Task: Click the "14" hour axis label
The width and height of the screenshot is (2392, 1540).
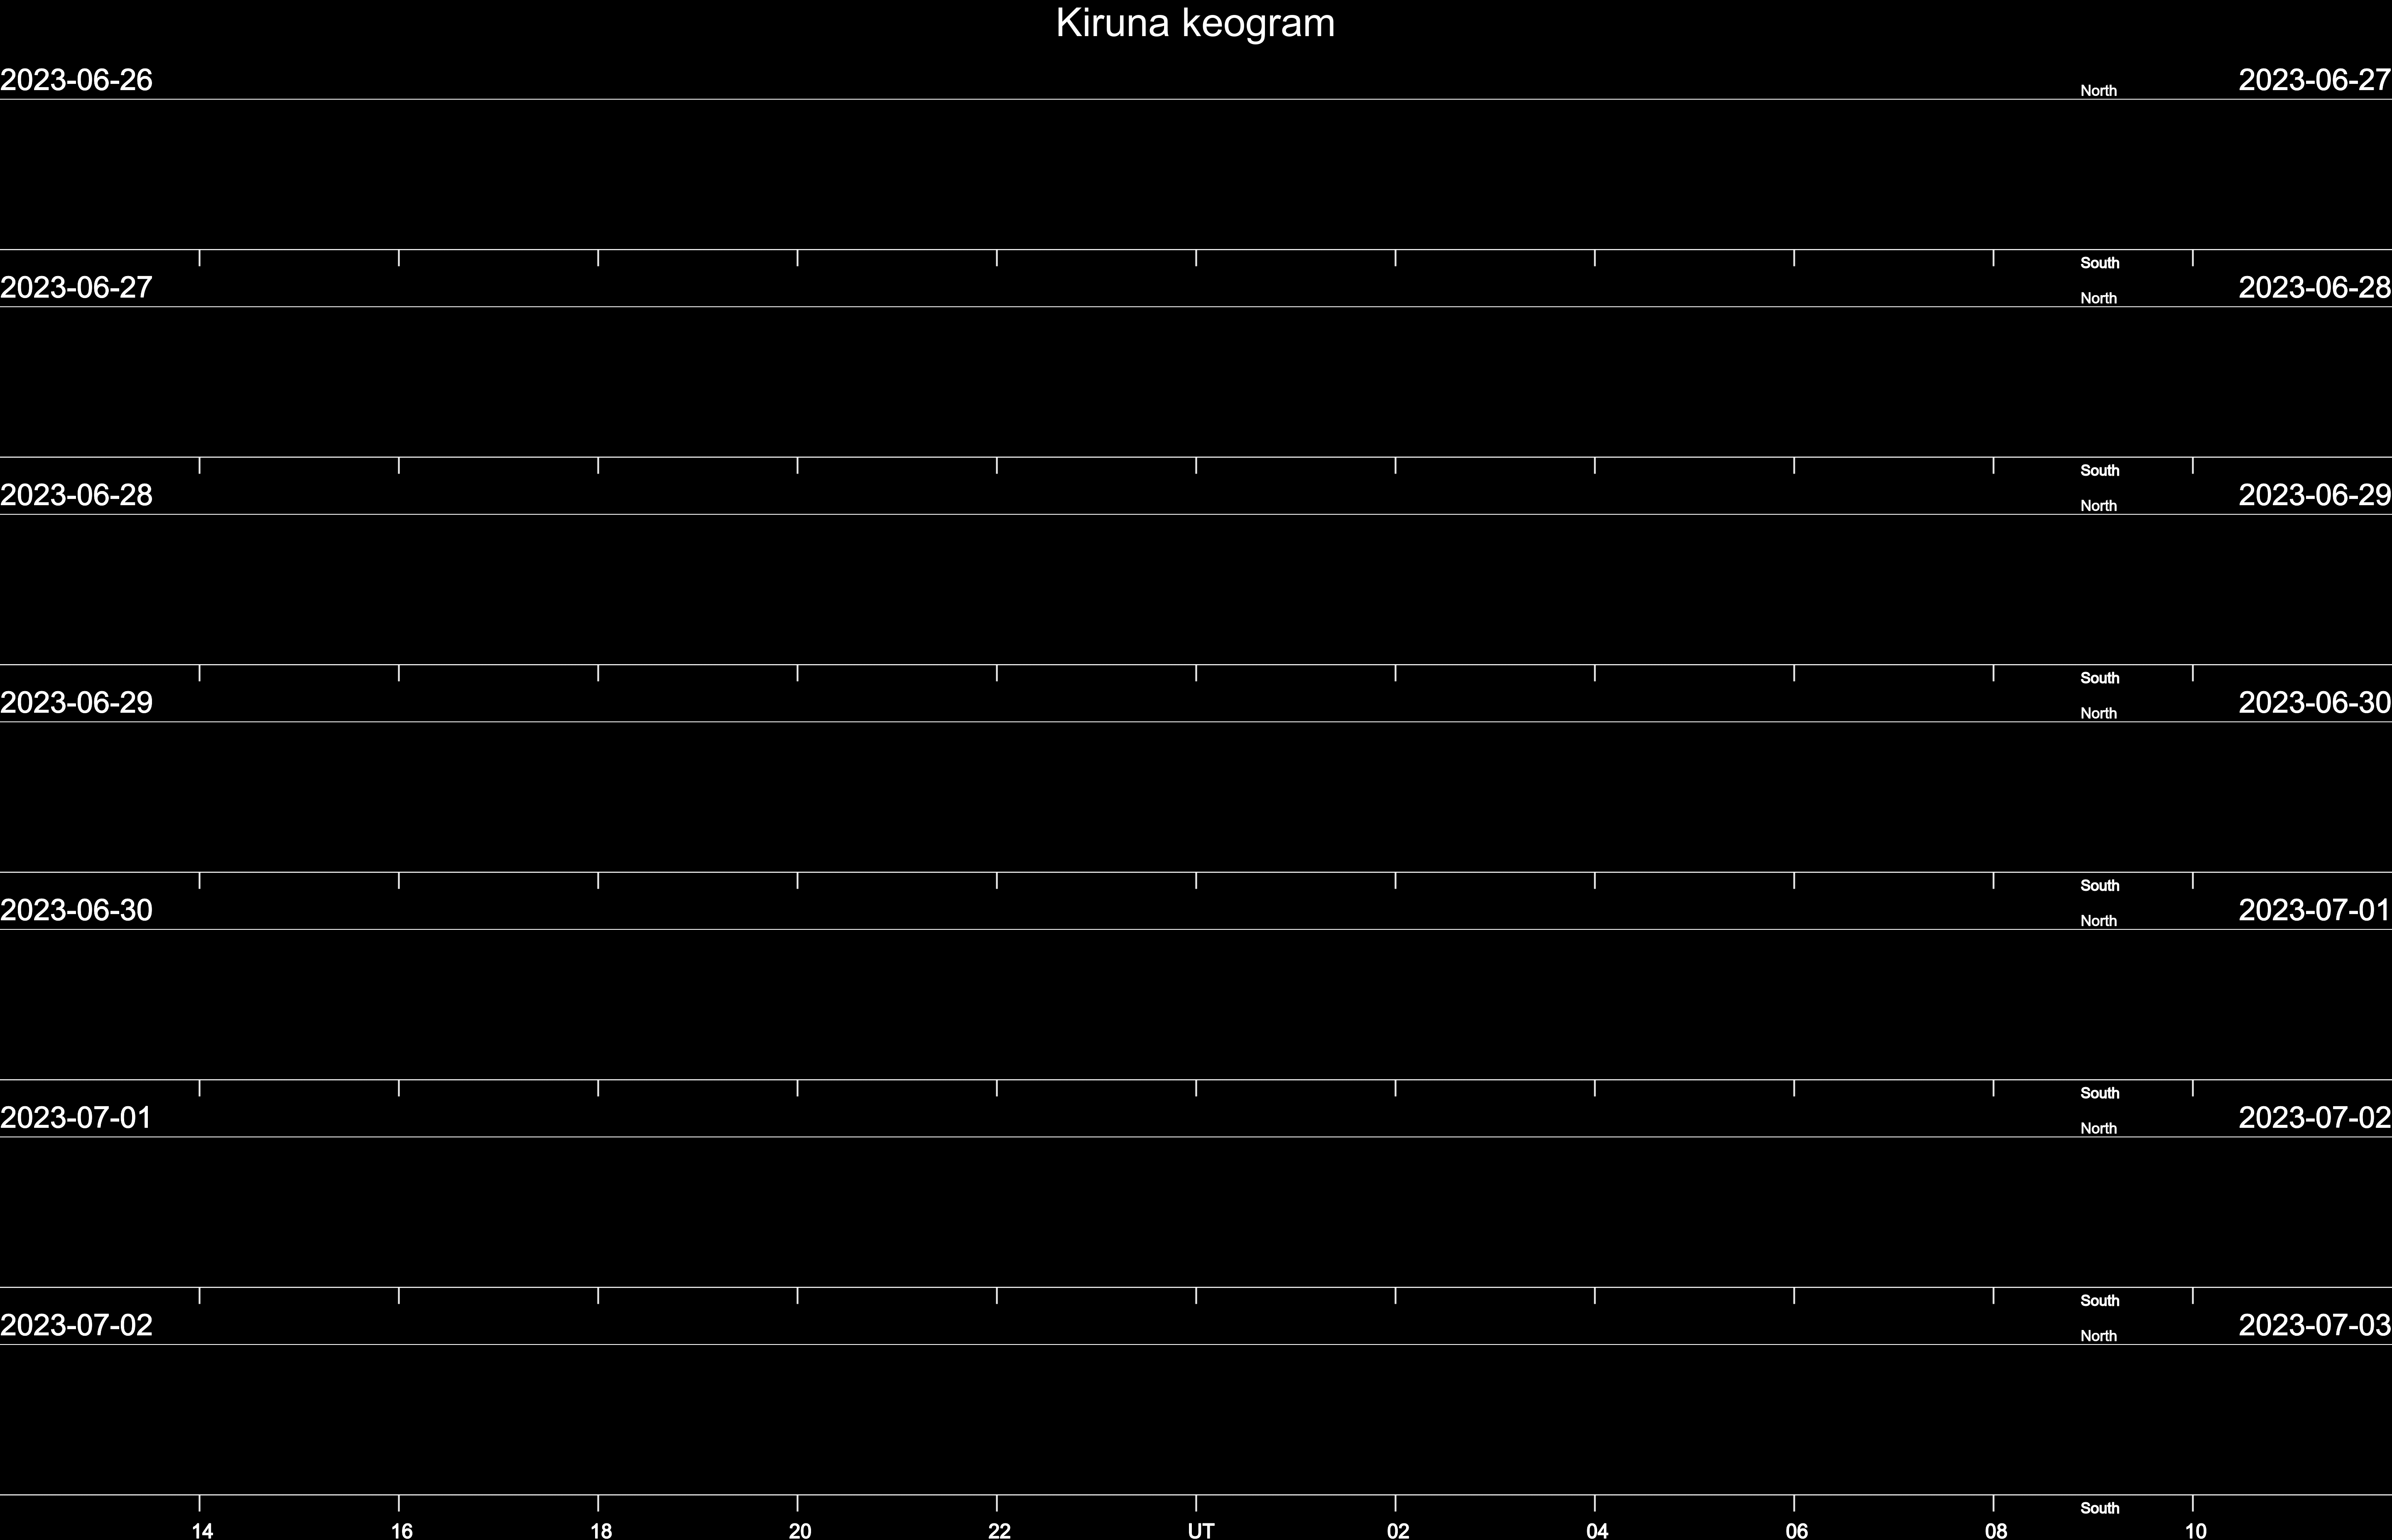Action: tap(202, 1530)
